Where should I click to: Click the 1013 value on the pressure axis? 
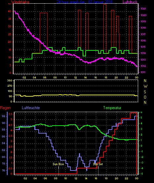pos(143,60)
